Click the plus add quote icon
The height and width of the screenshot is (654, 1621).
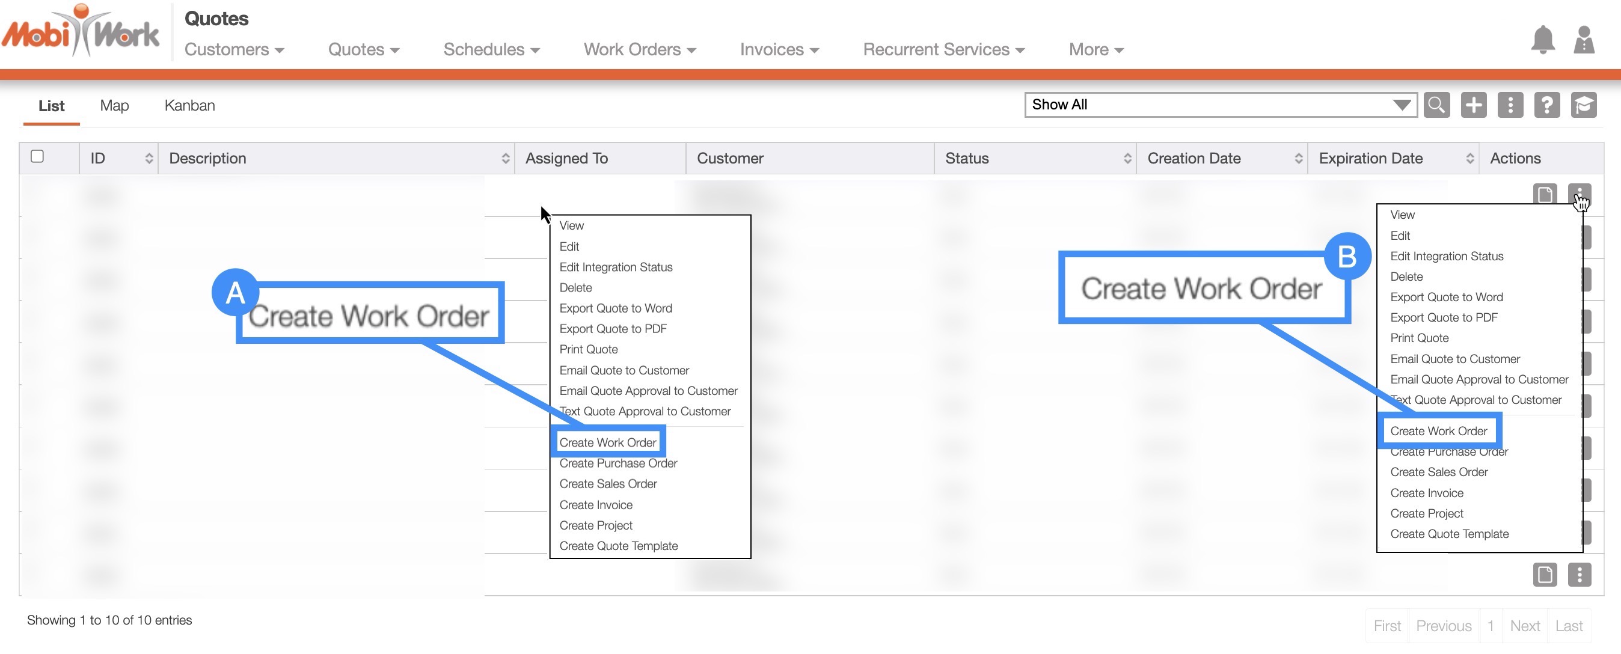click(x=1473, y=105)
